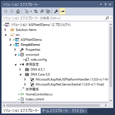Viewport: 115px width, 115px height.
Task: Focus the Solution Explorer search box
Action: click(53, 18)
